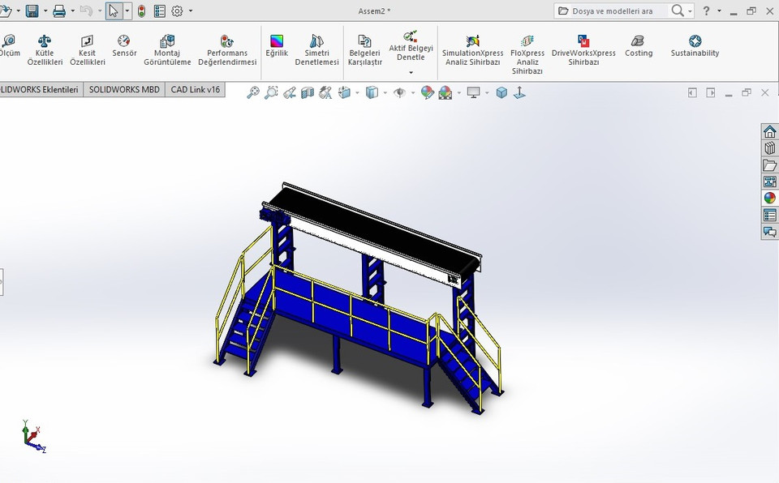Image resolution: width=779 pixels, height=483 pixels.
Task: Open Design Library task pane icon
Action: coord(769,148)
